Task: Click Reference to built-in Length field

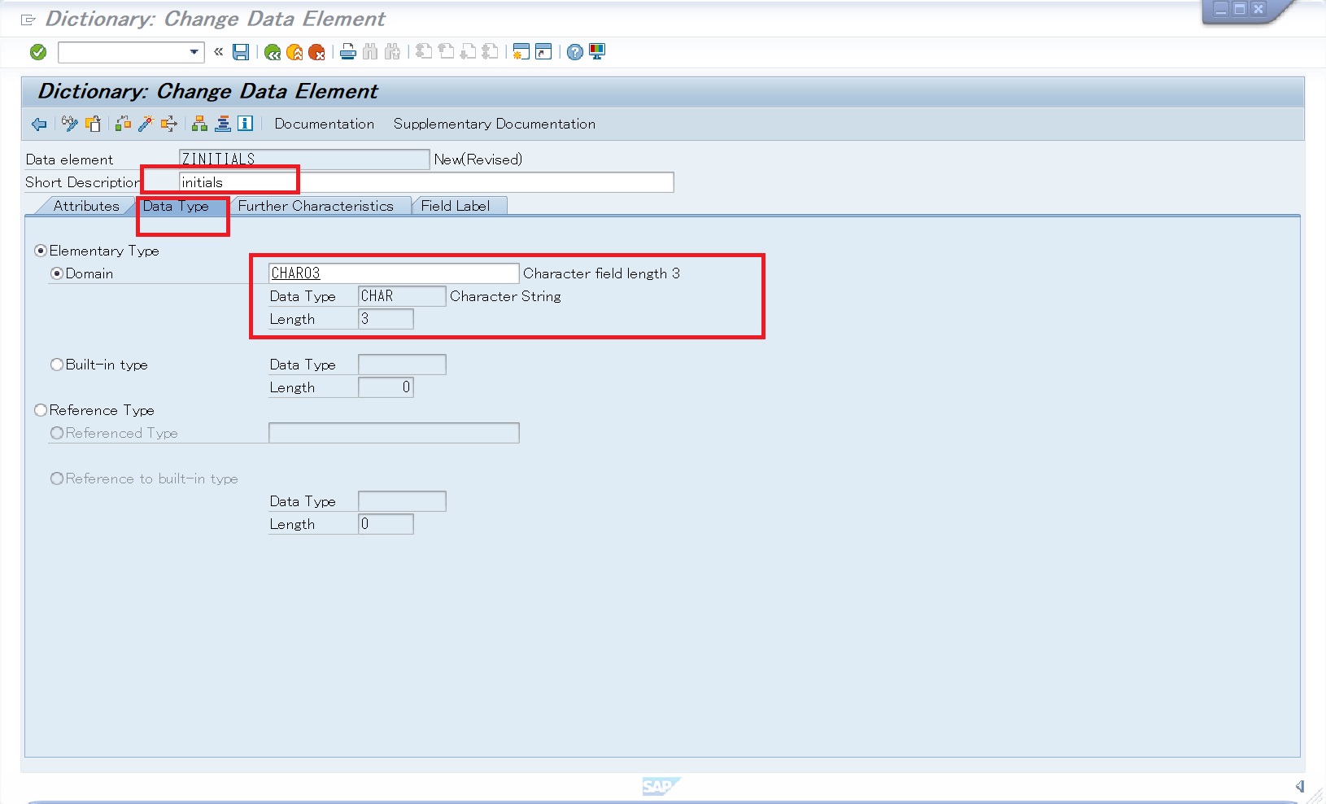Action: (x=386, y=524)
